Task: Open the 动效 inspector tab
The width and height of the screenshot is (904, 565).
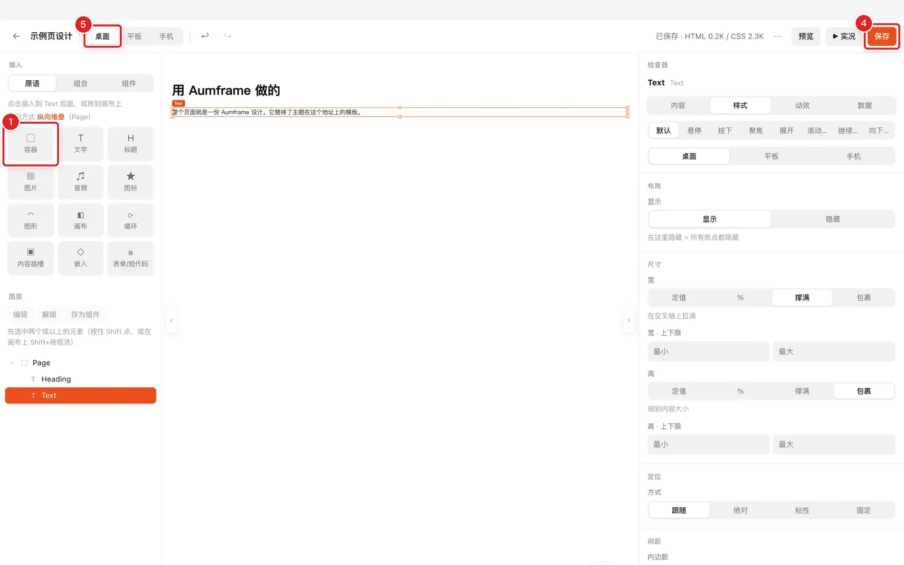Action: click(802, 106)
